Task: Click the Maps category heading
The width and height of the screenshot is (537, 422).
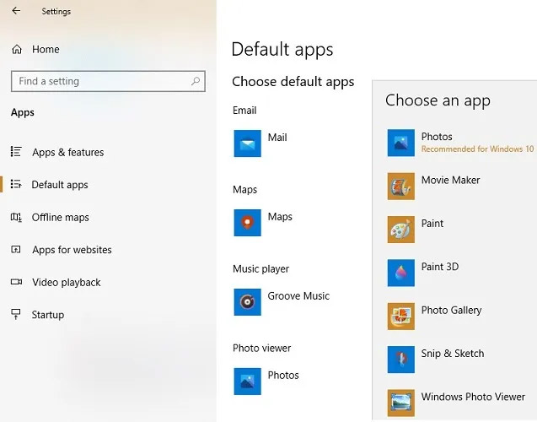Action: [x=244, y=190]
